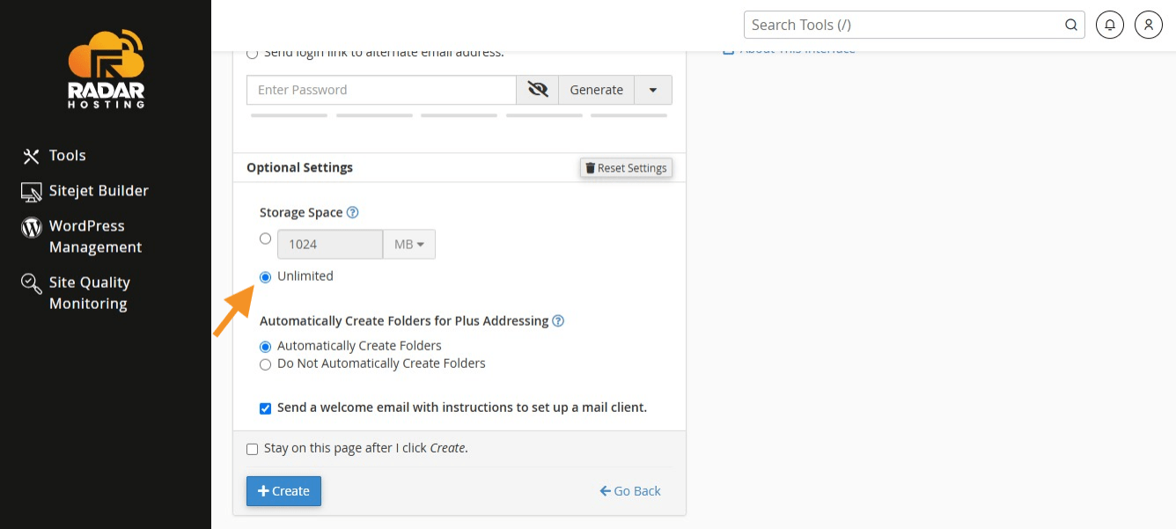Choose Do Not Automatically Create Folders
Screen dimensions: 1176x529
click(x=266, y=364)
